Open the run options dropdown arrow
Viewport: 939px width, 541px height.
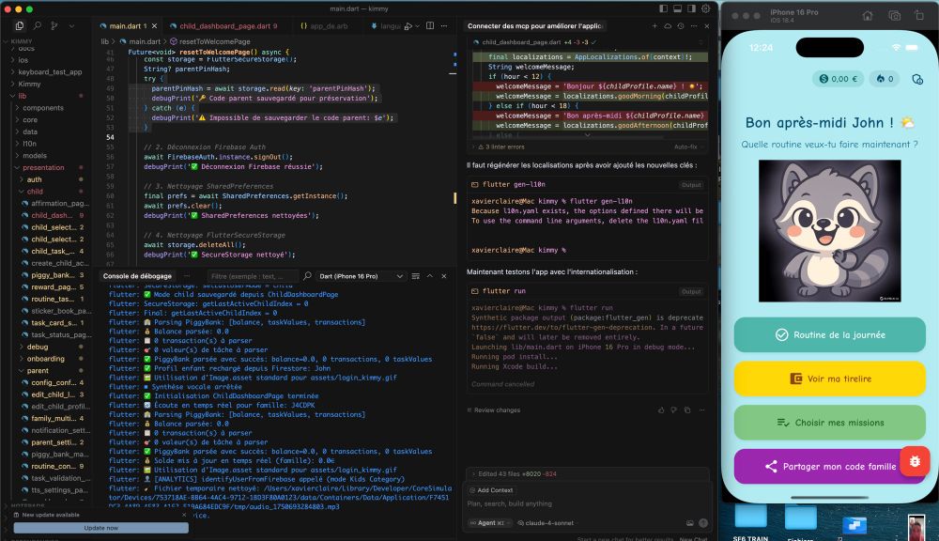pos(418,25)
